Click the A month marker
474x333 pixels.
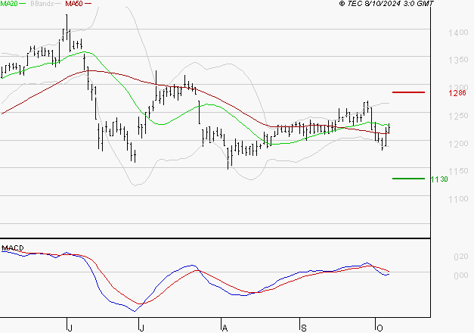coord(225,328)
